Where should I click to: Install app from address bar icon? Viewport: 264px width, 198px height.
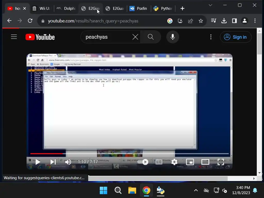(180, 21)
